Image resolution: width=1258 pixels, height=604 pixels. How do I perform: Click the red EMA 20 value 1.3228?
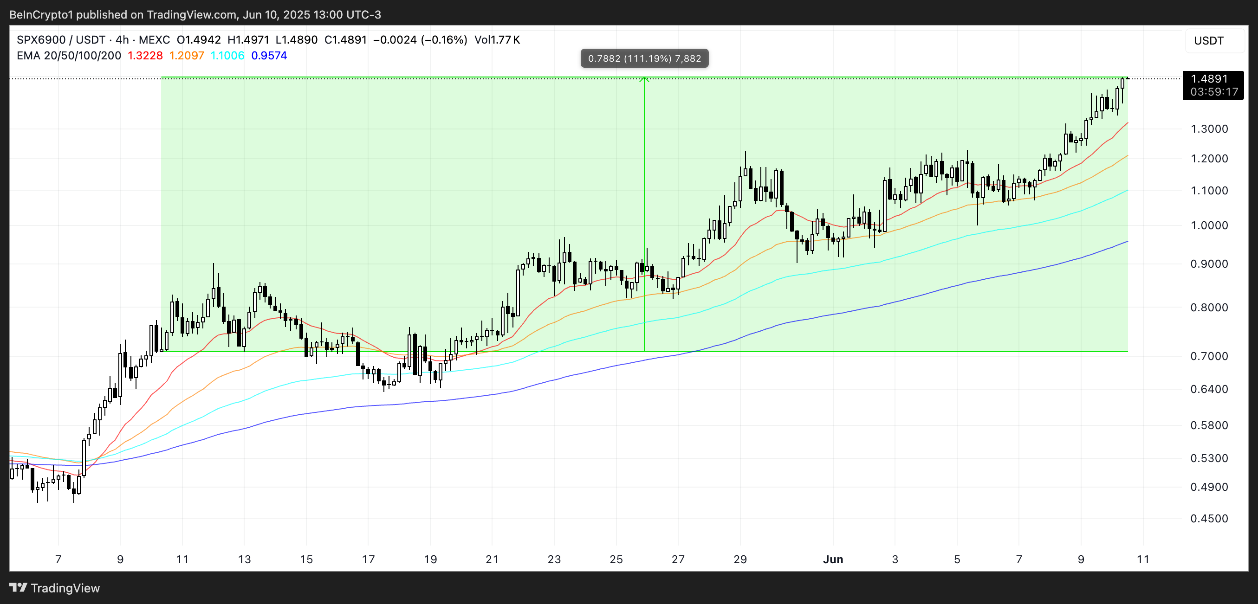[x=145, y=56]
